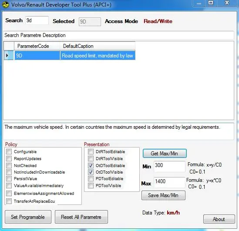Click the Max value field 1400
This screenshot has height=231, width=239.
coord(169,183)
